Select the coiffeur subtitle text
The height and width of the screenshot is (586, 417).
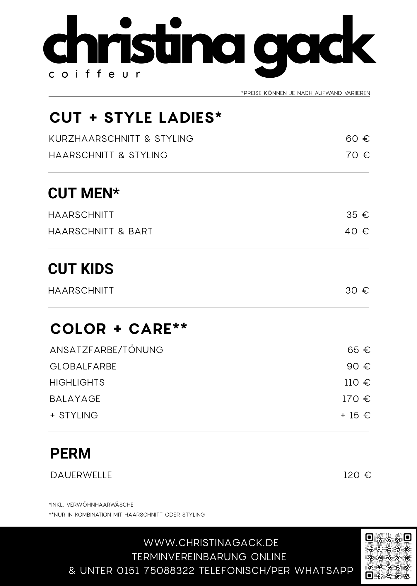click(94, 74)
